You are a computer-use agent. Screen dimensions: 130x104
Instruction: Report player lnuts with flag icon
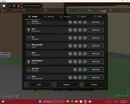click(x=80, y=77)
